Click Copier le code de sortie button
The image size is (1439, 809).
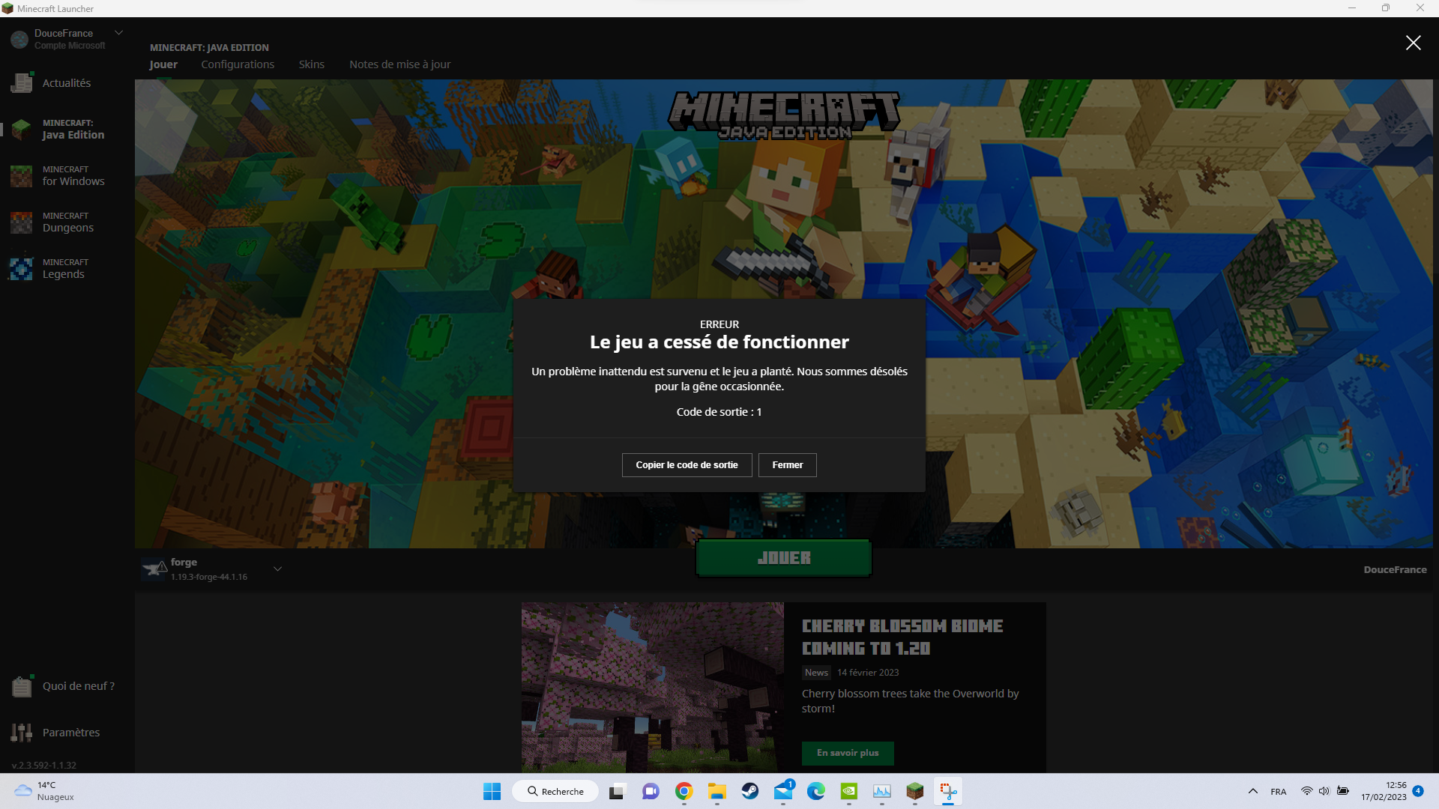tap(687, 465)
